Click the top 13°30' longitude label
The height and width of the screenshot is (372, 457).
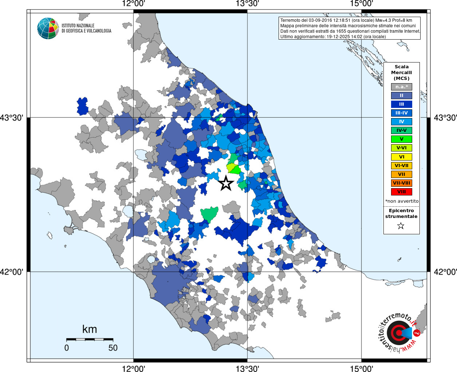tap(248, 4)
